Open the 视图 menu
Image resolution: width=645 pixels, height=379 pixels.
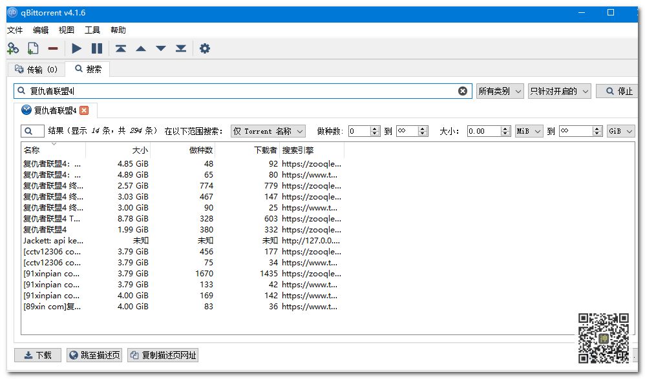pyautogui.click(x=66, y=30)
